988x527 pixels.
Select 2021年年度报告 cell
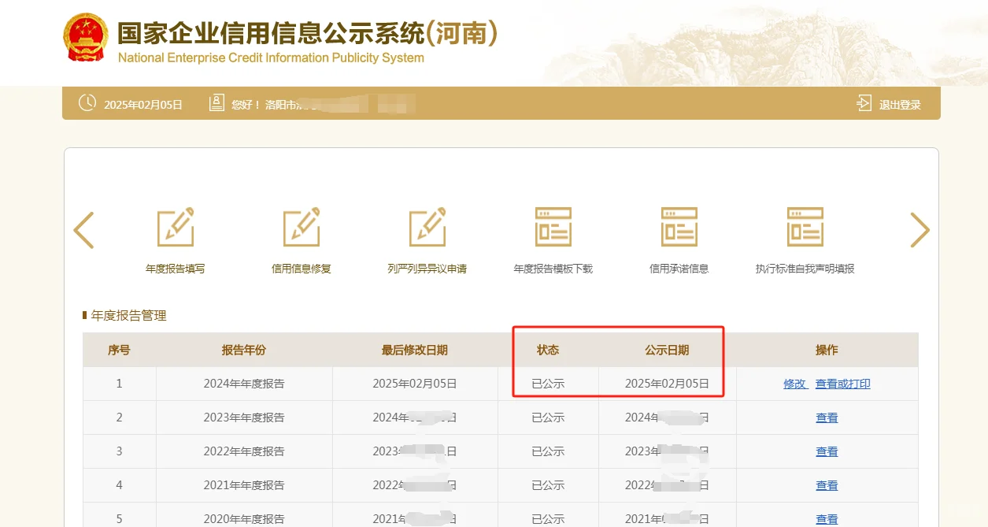244,485
